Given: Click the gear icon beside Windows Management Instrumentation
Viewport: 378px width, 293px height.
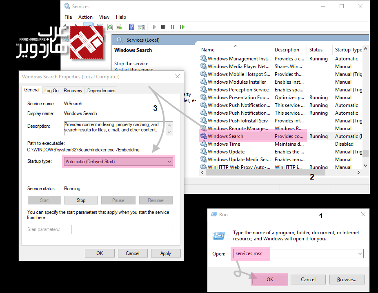Looking at the screenshot, I should point(204,58).
